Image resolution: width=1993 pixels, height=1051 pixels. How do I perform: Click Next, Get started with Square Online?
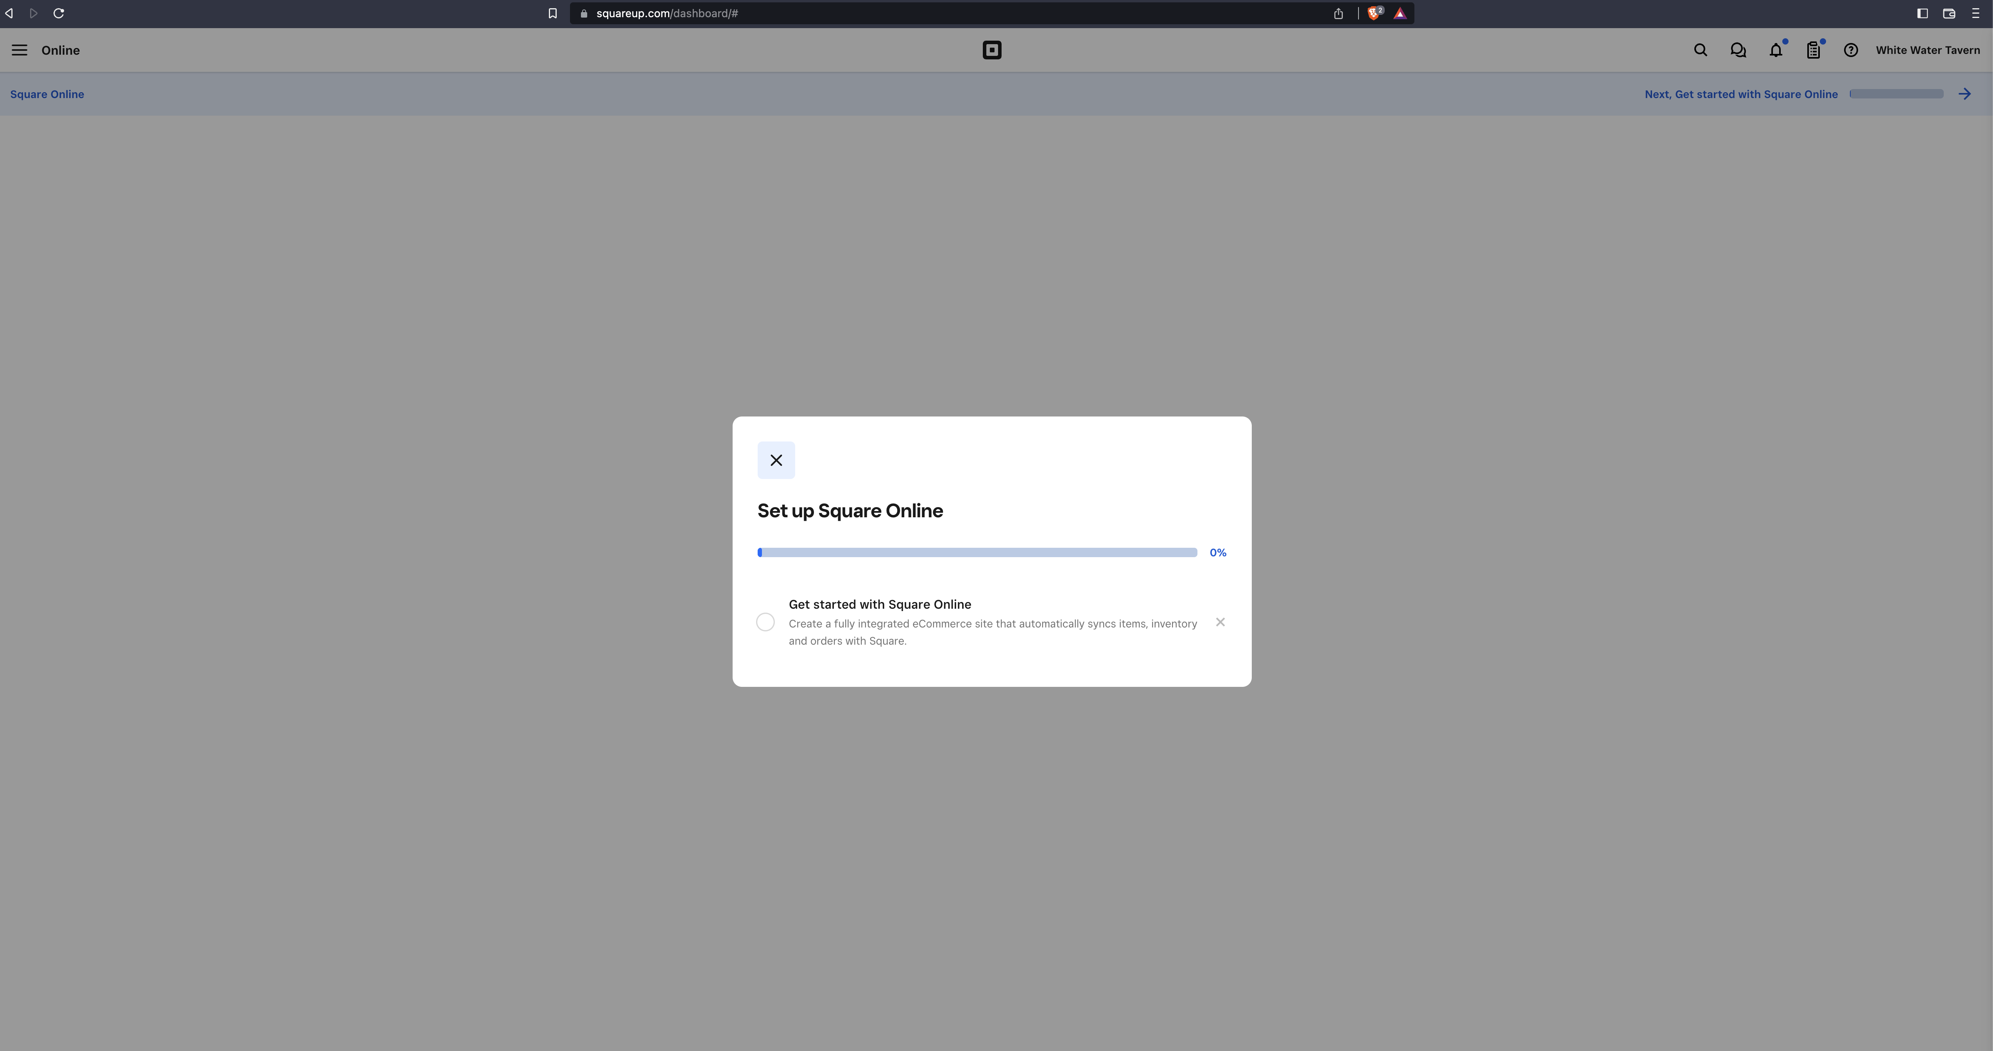point(1741,94)
